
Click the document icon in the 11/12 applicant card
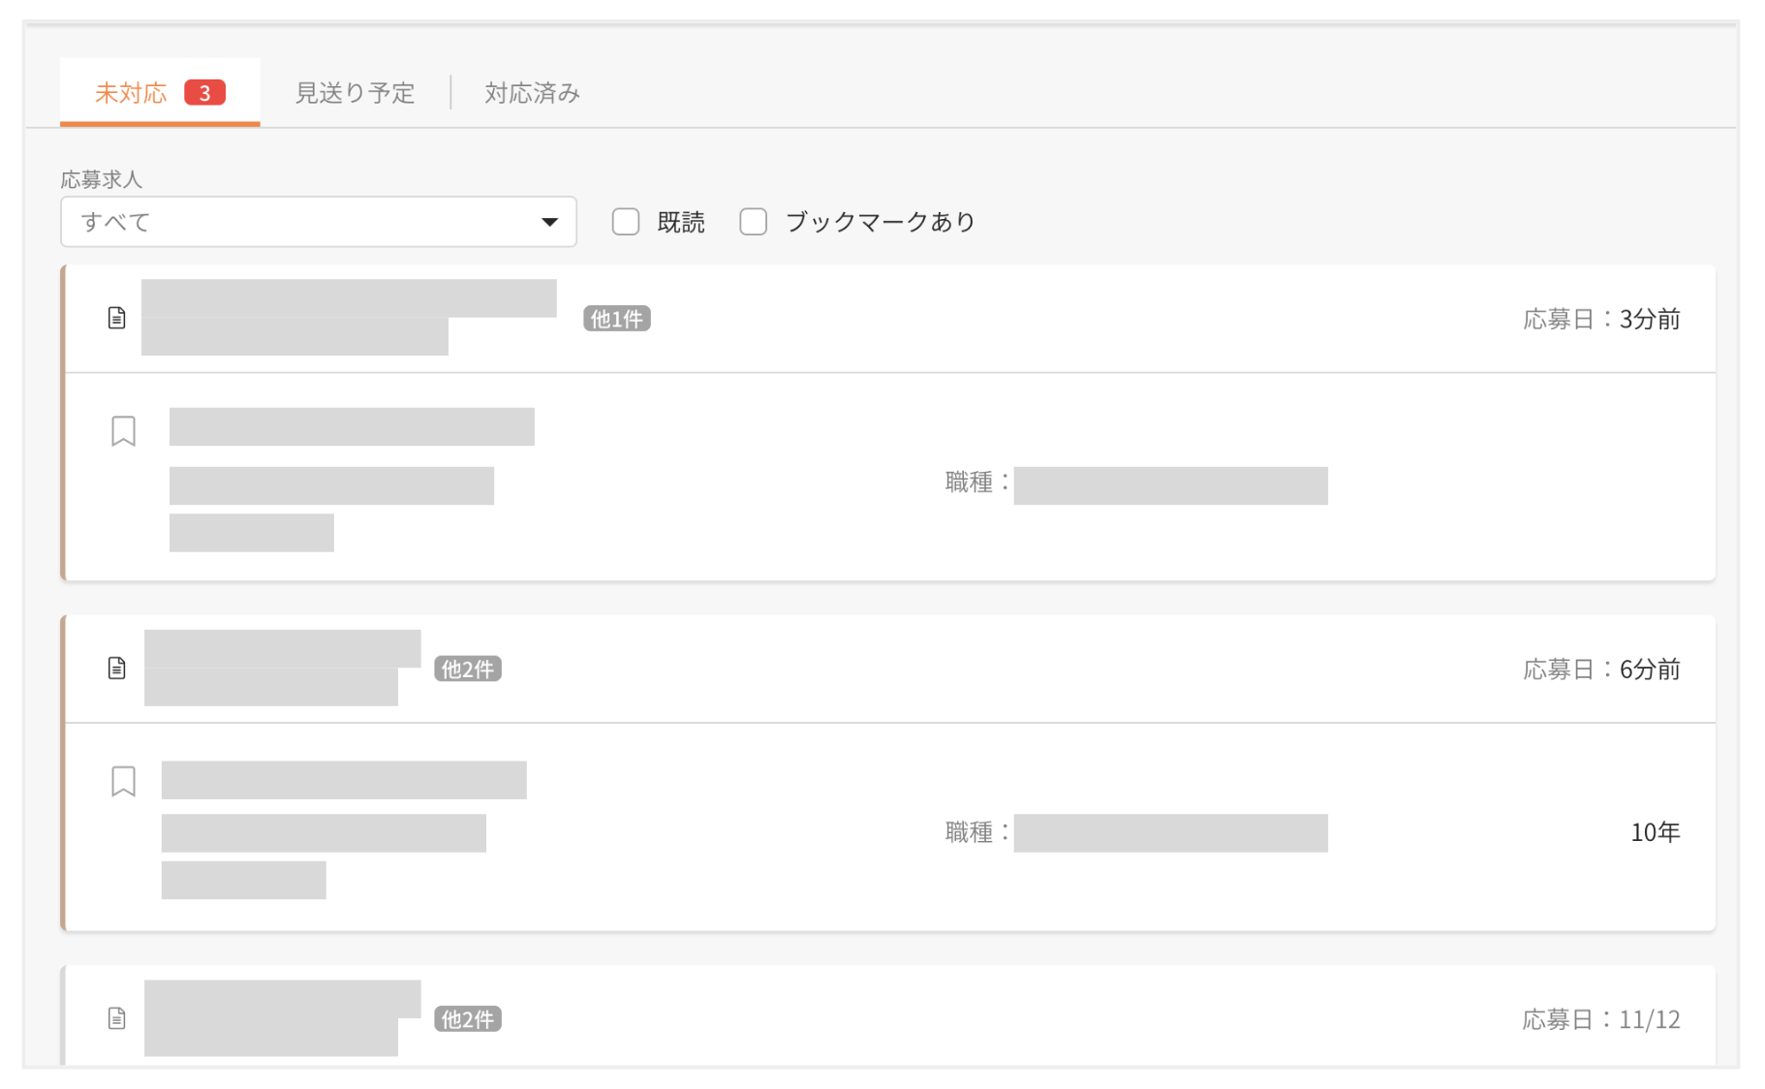(116, 1018)
